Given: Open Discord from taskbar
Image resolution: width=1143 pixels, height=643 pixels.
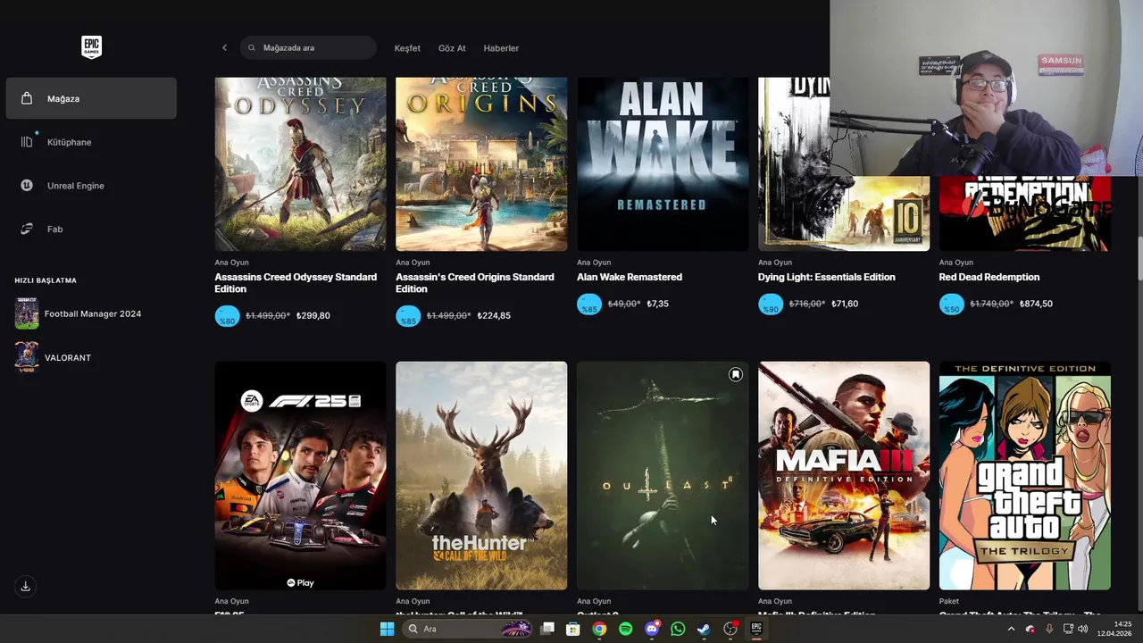Looking at the screenshot, I should pyautogui.click(x=652, y=629).
